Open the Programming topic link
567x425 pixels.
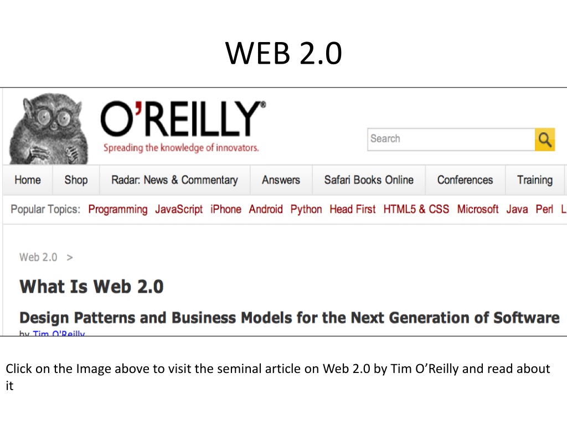(118, 210)
